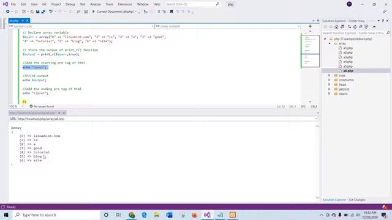This screenshot has height=220, width=392.
Task: Toggle pin on the localhost browser tab
Action: 59,113
